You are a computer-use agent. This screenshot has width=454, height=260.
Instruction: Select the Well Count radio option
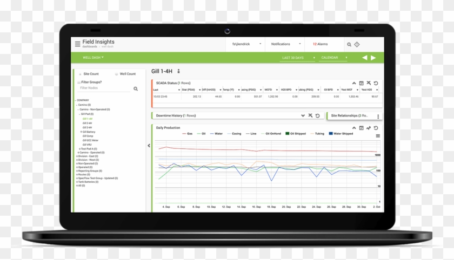116,74
